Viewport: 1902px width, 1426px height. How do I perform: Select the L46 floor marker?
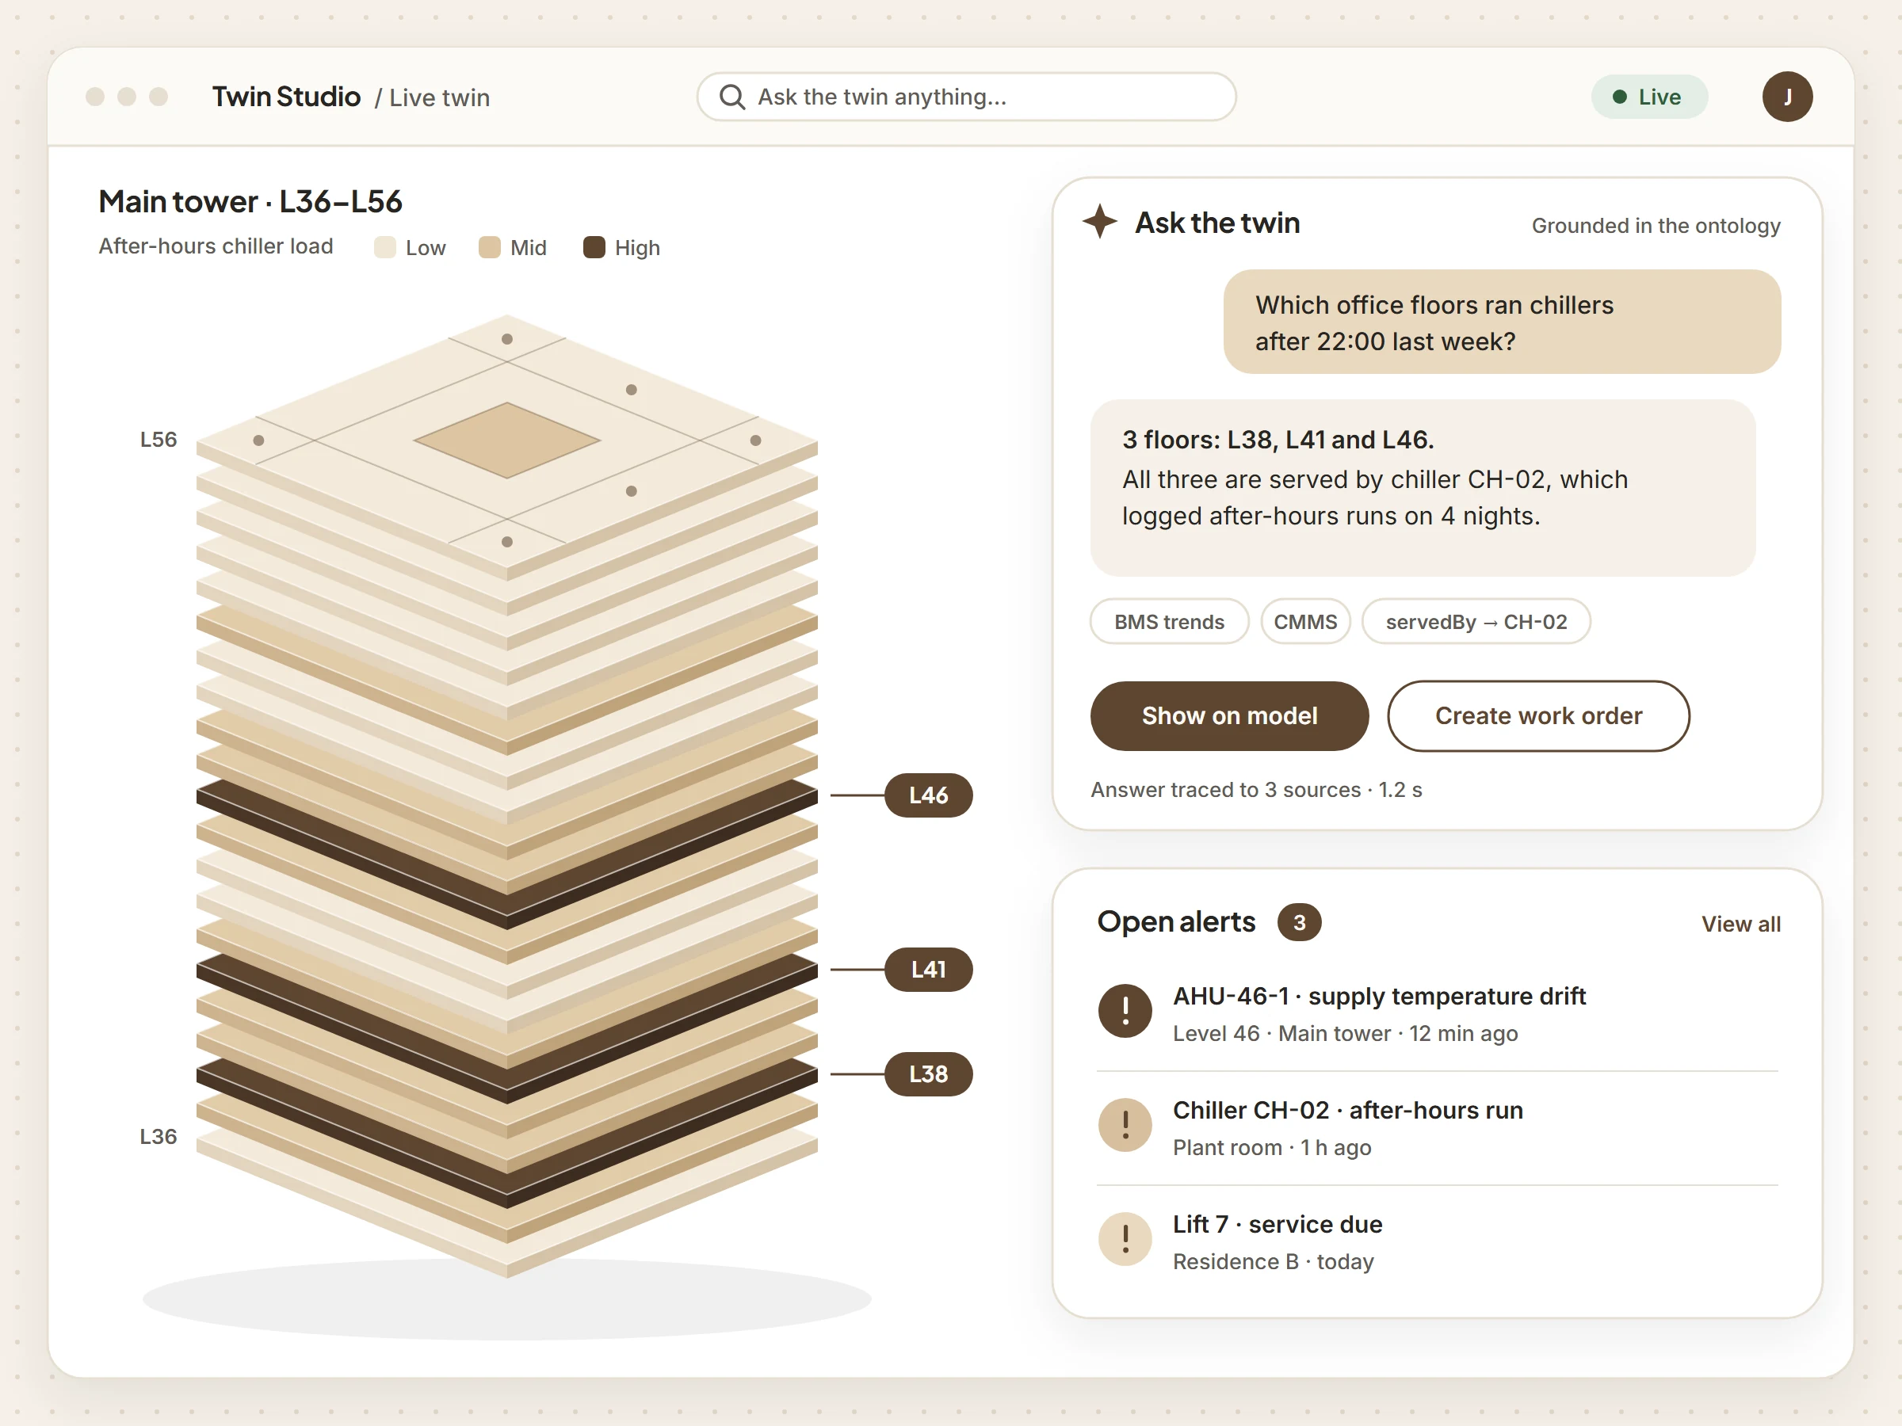pos(928,795)
